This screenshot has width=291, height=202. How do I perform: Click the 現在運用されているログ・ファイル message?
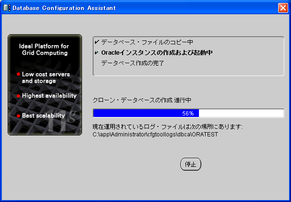[x=167, y=127]
